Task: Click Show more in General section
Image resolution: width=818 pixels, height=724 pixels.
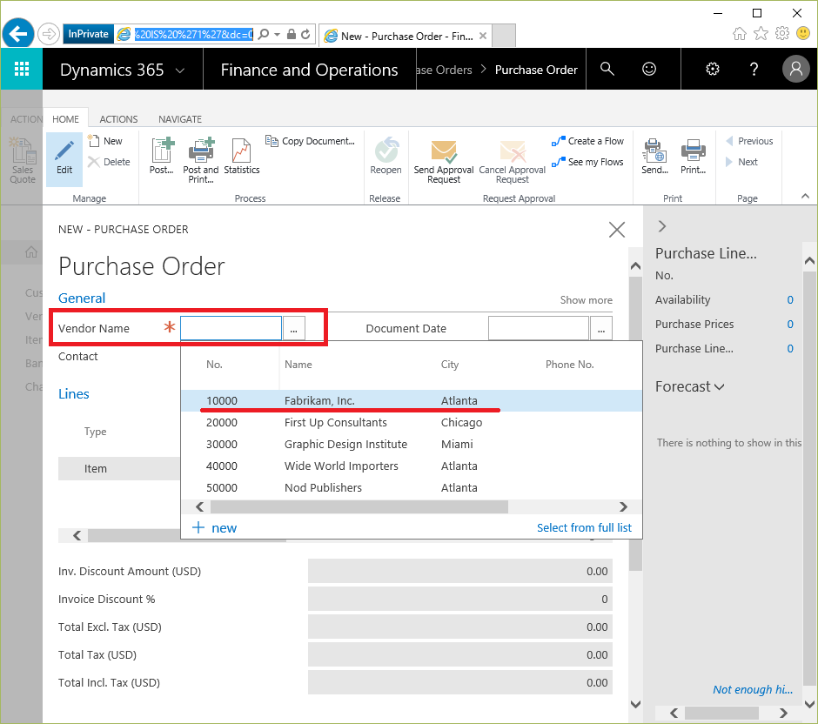Action: (x=586, y=300)
